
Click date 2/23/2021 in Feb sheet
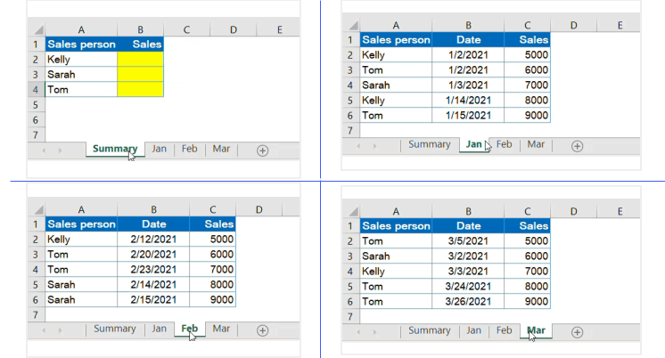(x=153, y=270)
